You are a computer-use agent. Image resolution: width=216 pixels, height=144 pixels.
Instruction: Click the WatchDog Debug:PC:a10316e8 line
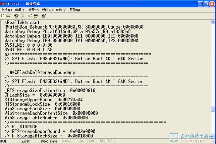point(67,32)
